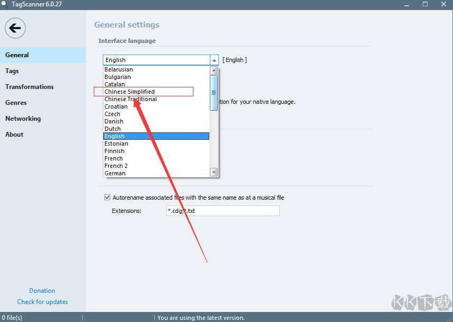The width and height of the screenshot is (453, 322).
Task: Maximize the TagScanner window
Action: coord(425,4)
